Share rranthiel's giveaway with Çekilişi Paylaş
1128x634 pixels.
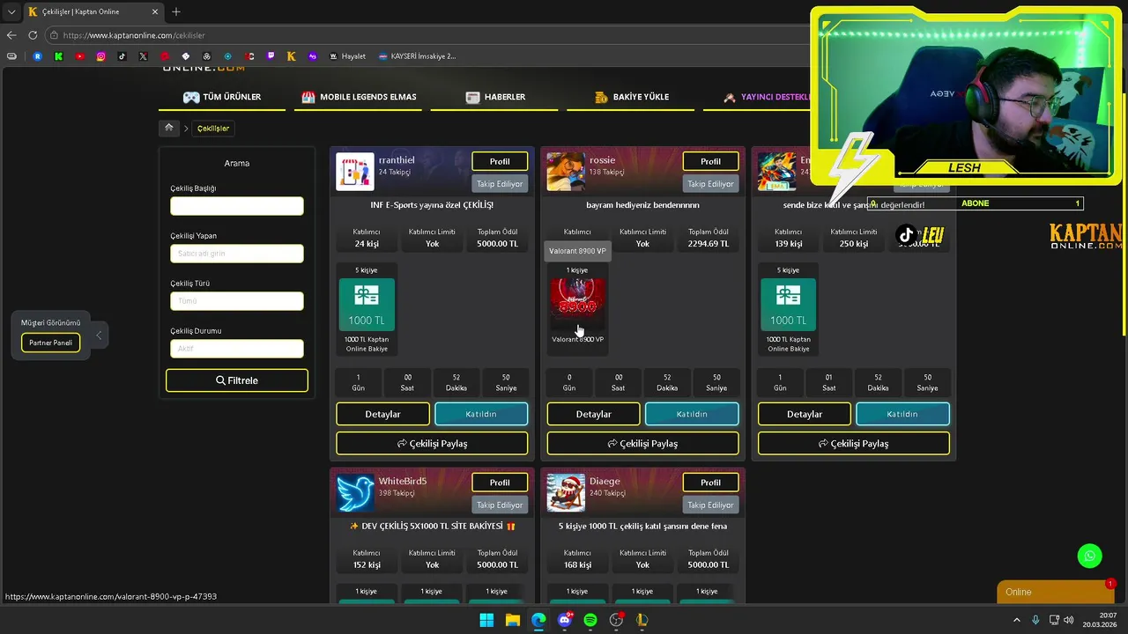(432, 444)
